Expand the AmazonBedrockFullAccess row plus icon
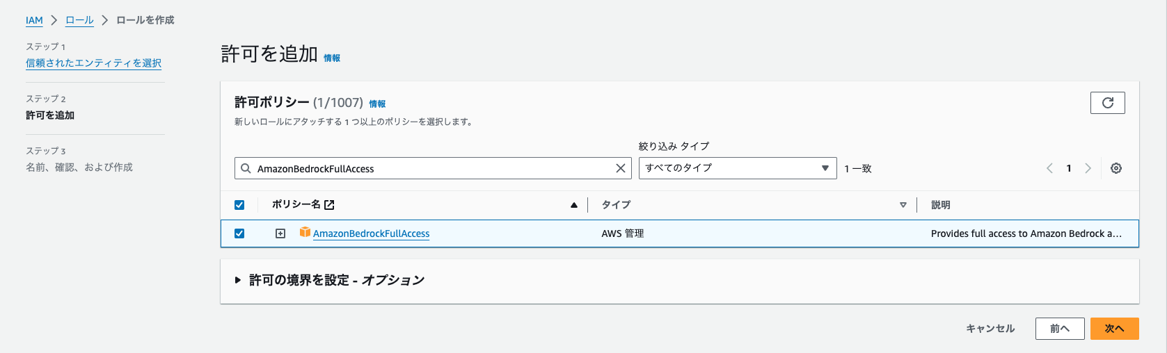 pyautogui.click(x=280, y=233)
